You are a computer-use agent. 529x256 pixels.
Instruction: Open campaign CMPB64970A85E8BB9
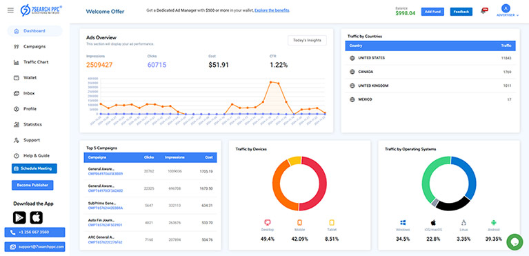click(x=106, y=174)
